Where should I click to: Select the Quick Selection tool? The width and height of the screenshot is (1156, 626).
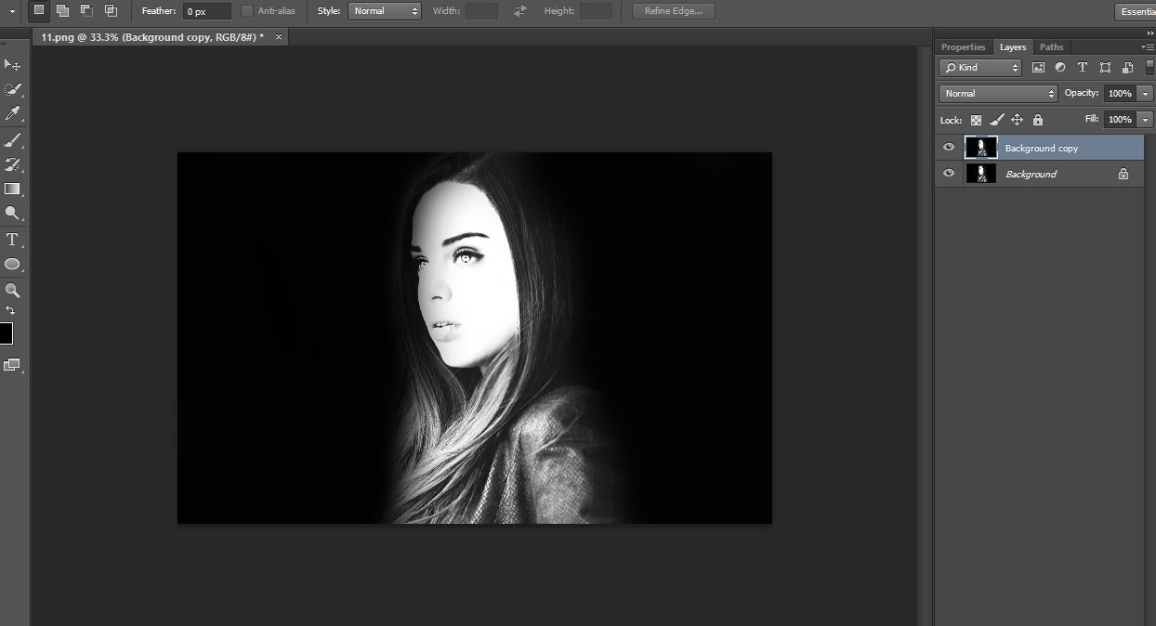[x=12, y=89]
